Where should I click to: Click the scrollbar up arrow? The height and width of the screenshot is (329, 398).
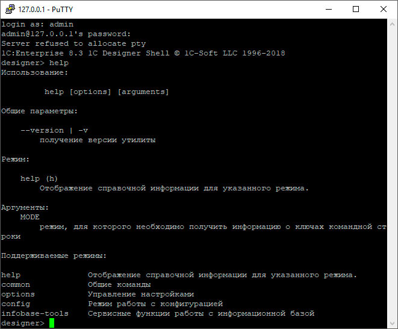[392, 24]
